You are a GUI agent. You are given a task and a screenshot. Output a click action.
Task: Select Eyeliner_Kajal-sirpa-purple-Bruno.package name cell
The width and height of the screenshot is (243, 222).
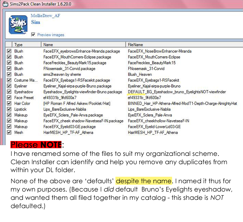point(77,86)
